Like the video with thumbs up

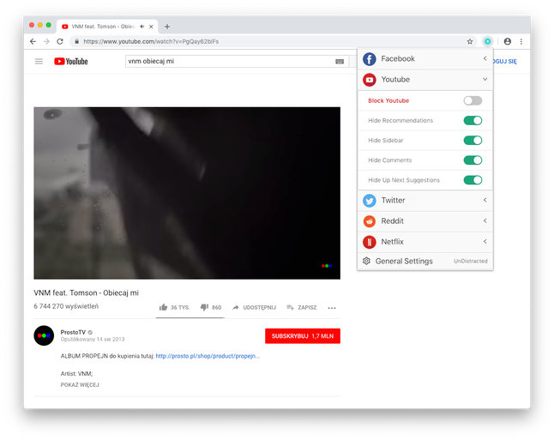point(163,307)
